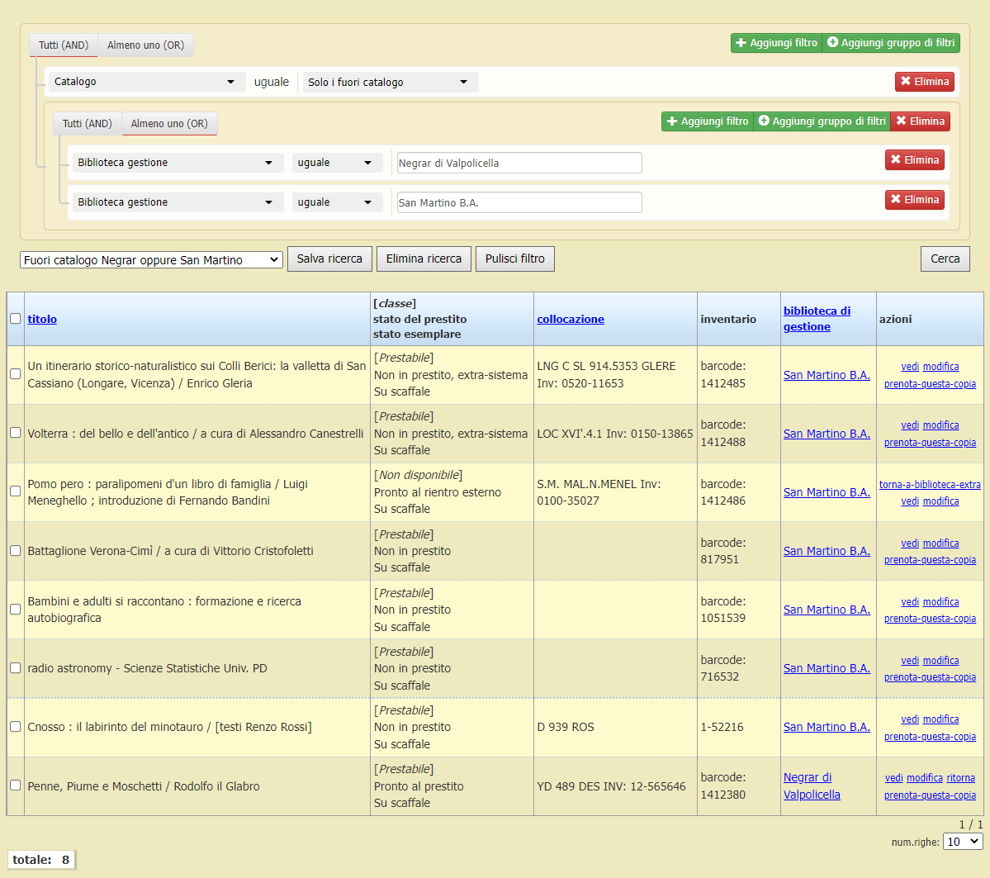Switch top group to Almeno uno (OR) tab
990x878 pixels.
coord(145,45)
